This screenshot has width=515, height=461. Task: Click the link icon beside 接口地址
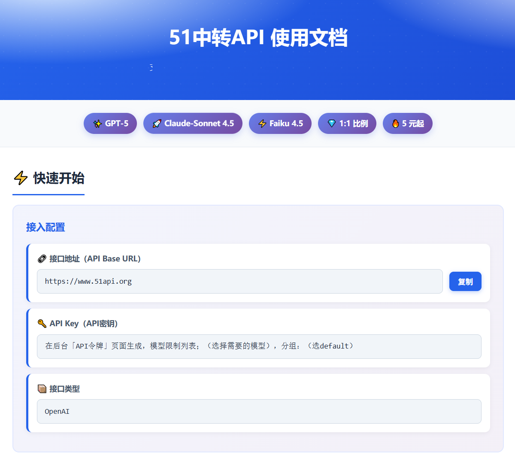click(x=42, y=259)
